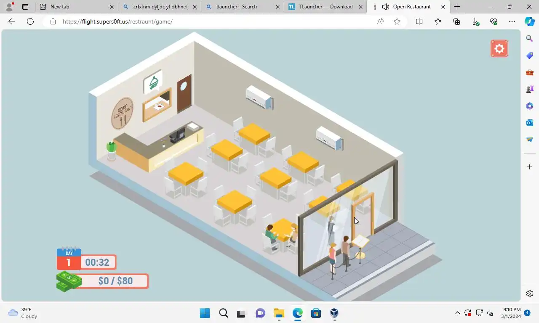The image size is (539, 323).
Task: Click the $0 / $80 money display
Action: [115, 281]
